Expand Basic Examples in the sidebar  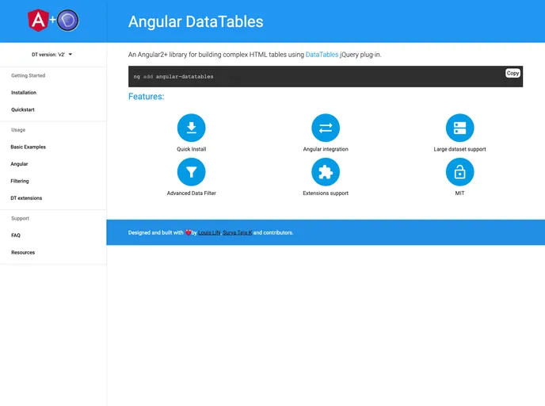tap(29, 147)
